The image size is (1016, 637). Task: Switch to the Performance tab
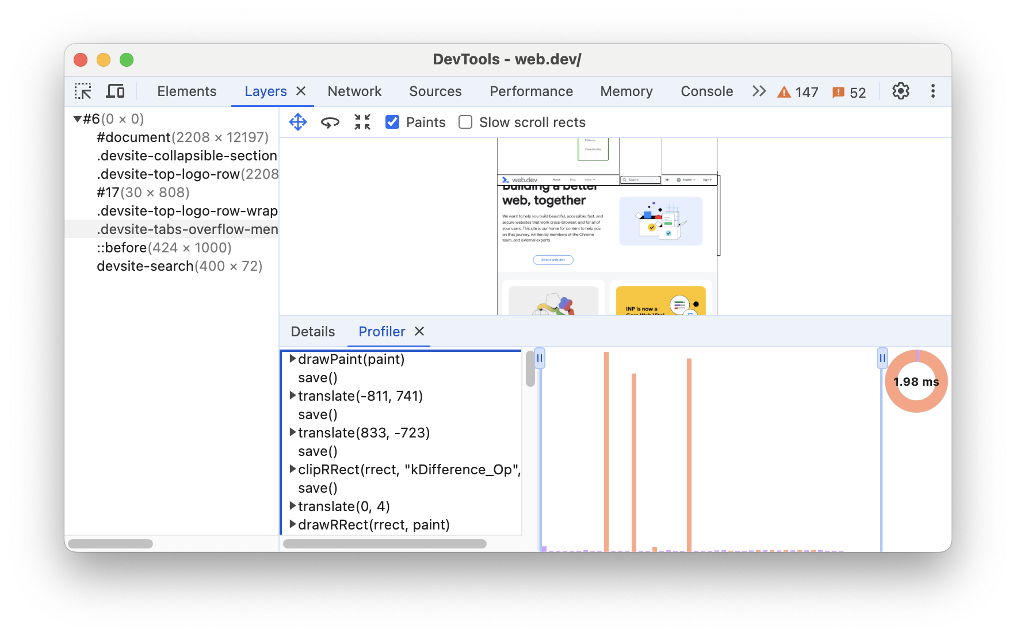pos(530,91)
